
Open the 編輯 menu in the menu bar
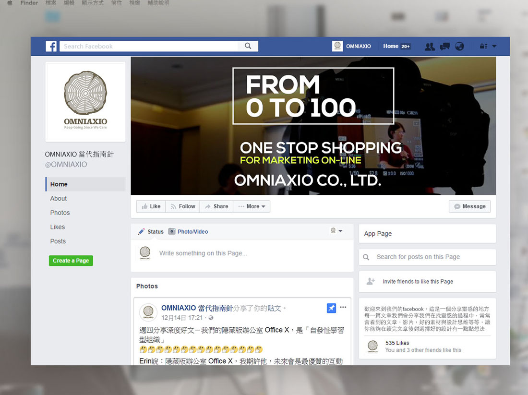pyautogui.click(x=69, y=3)
